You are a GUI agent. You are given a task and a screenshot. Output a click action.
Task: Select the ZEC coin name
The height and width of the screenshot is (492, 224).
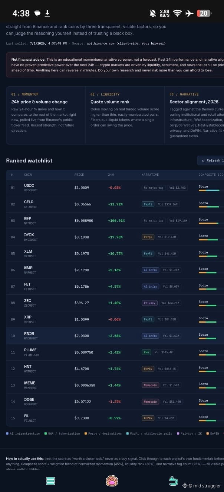click(27, 301)
